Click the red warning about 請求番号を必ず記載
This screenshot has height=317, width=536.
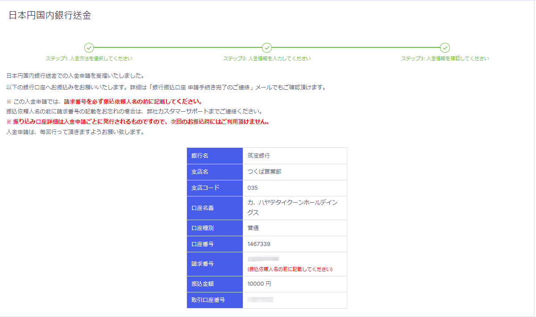pos(133,101)
